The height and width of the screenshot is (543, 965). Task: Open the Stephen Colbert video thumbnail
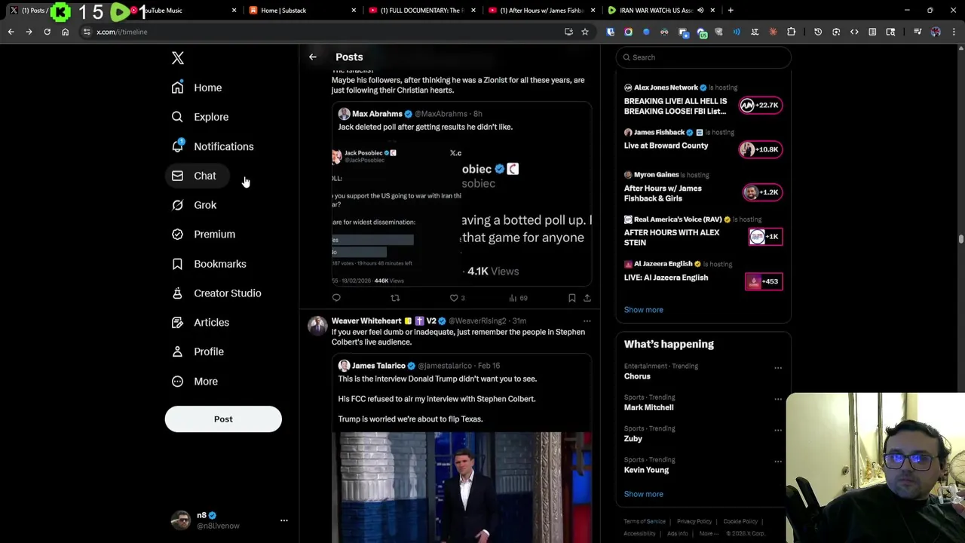click(x=461, y=487)
